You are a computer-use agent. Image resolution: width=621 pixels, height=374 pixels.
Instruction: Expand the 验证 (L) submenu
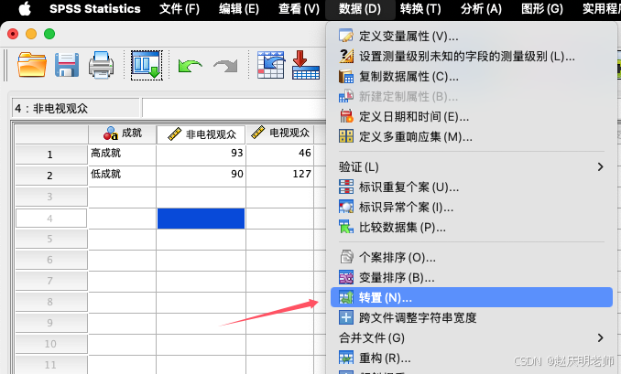point(472,166)
